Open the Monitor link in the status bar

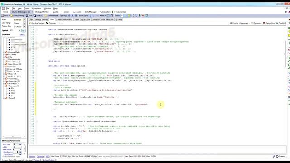tap(32, 156)
